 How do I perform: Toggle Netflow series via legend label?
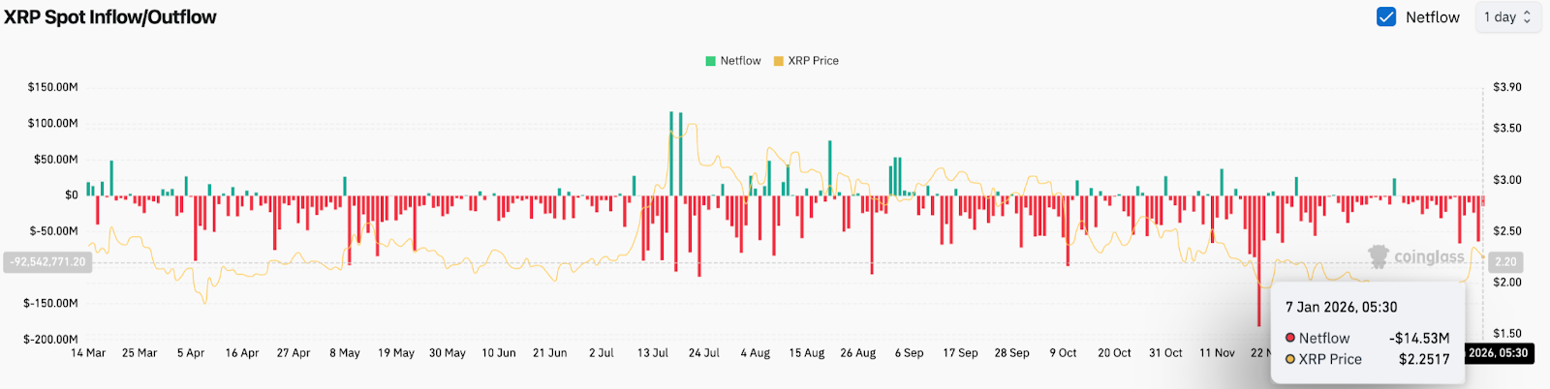coord(740,61)
